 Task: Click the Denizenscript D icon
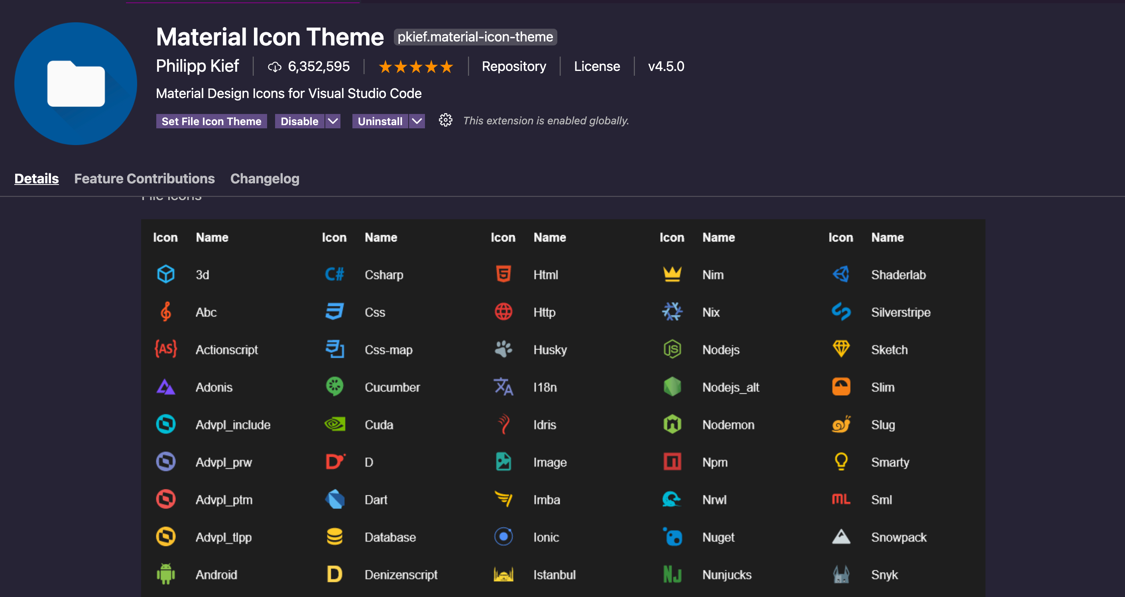334,574
